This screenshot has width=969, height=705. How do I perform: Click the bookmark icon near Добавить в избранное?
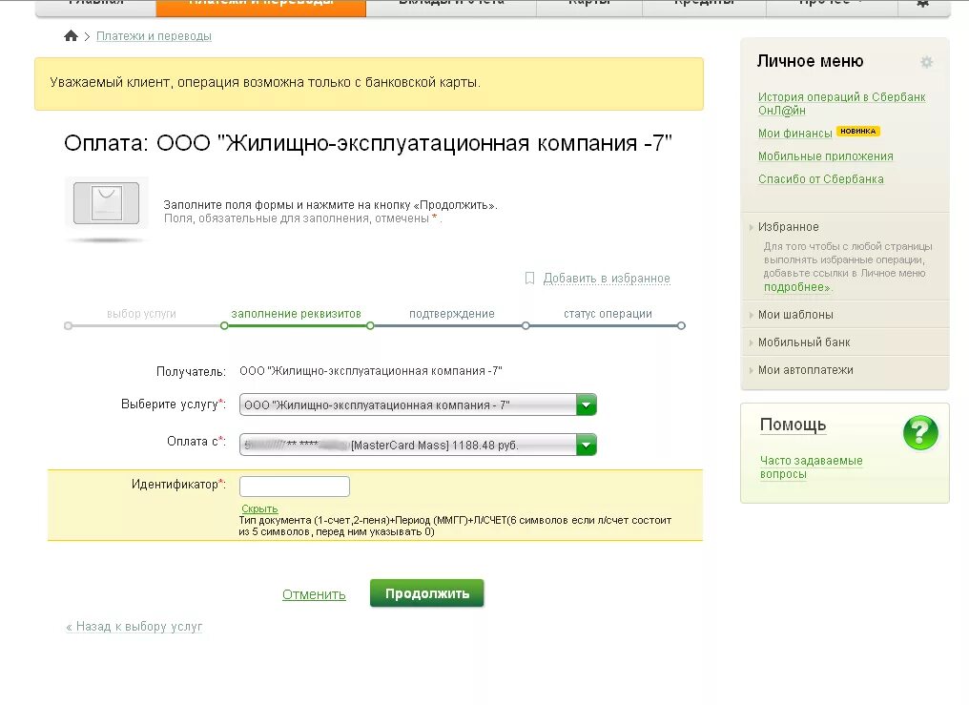(x=529, y=278)
